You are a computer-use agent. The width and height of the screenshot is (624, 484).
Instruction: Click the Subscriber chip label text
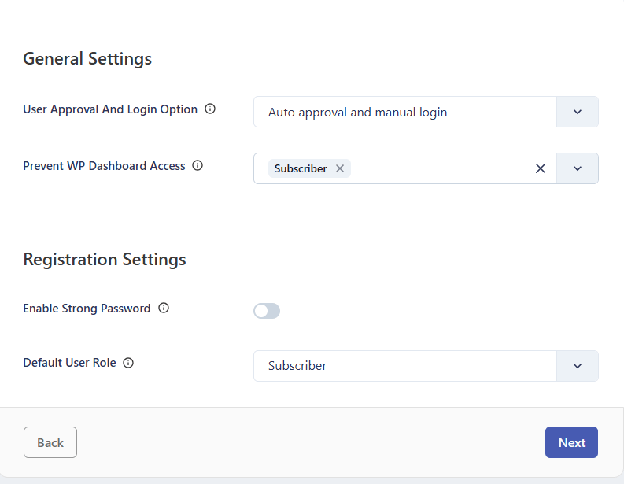301,168
